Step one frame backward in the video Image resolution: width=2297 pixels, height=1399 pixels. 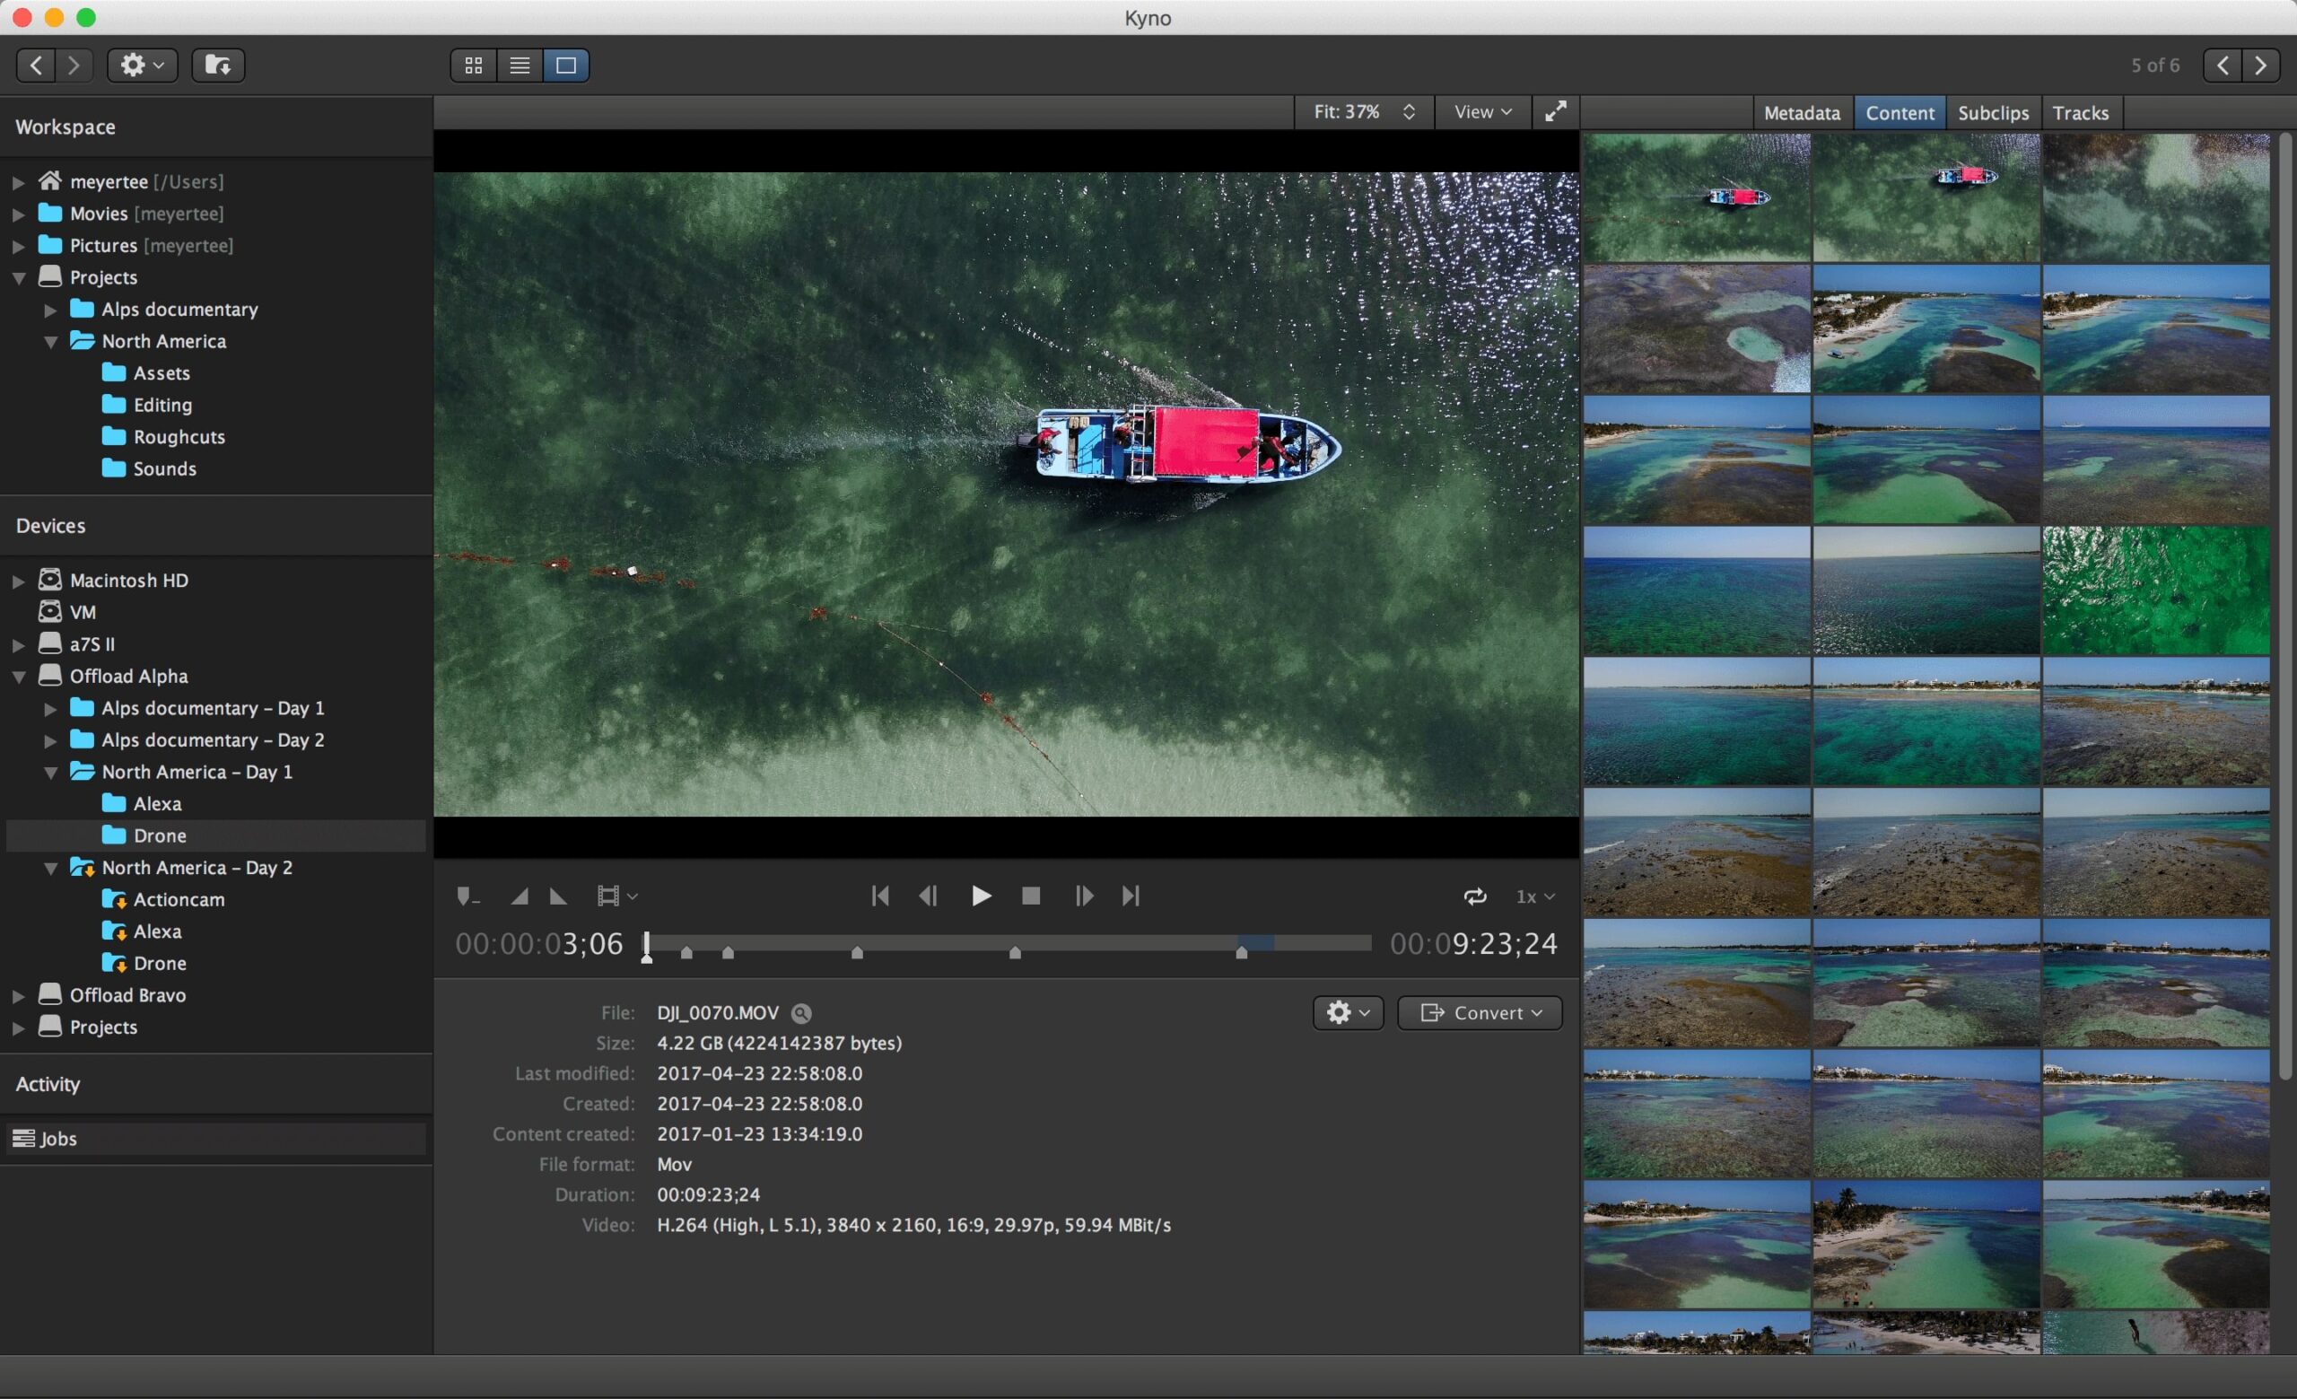pos(928,896)
